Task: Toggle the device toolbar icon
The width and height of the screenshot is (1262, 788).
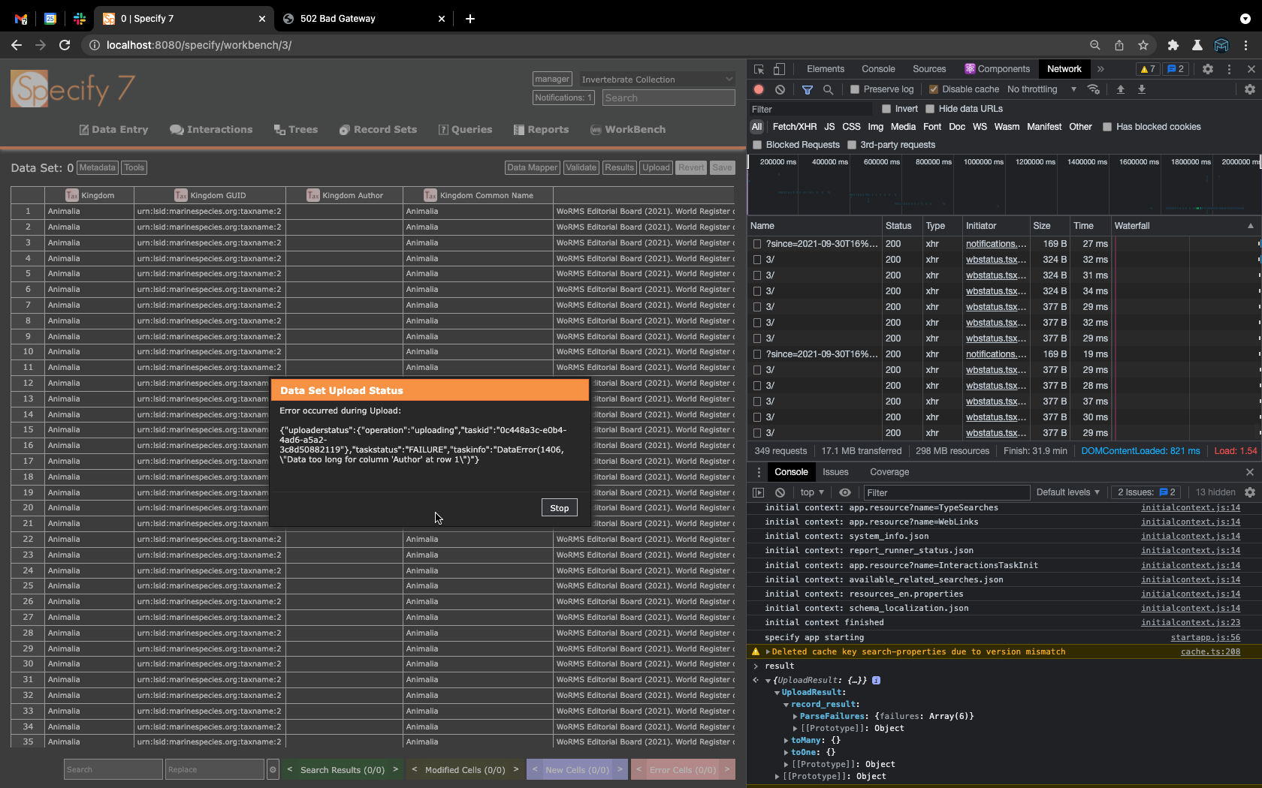Action: (x=779, y=69)
